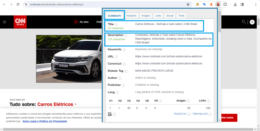
Task: Open the Carros Elétricos topic heading link
Action: coord(55,104)
